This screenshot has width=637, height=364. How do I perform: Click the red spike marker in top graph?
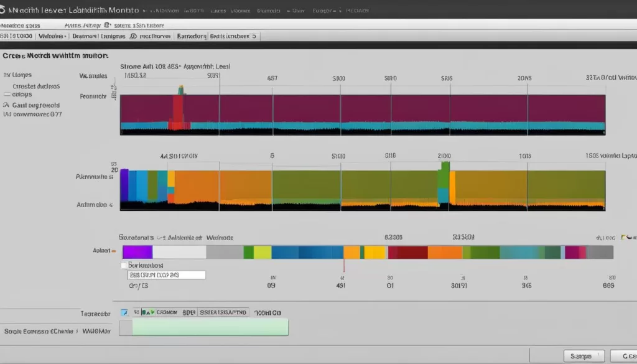[x=179, y=109]
